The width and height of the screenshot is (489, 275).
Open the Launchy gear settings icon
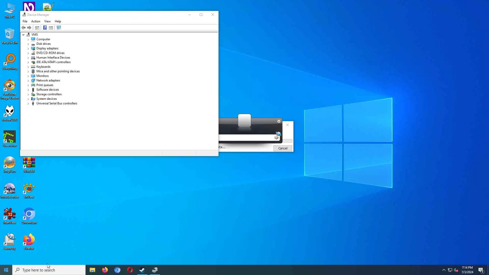coord(279,121)
